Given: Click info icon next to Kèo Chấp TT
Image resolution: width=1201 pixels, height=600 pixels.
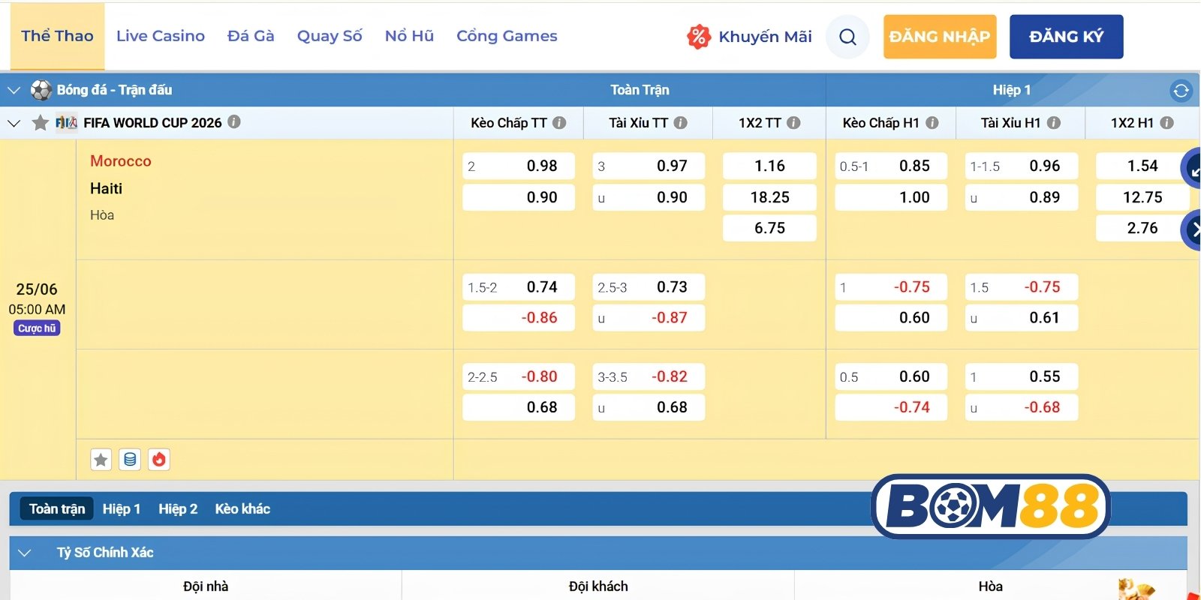Looking at the screenshot, I should pyautogui.click(x=559, y=122).
